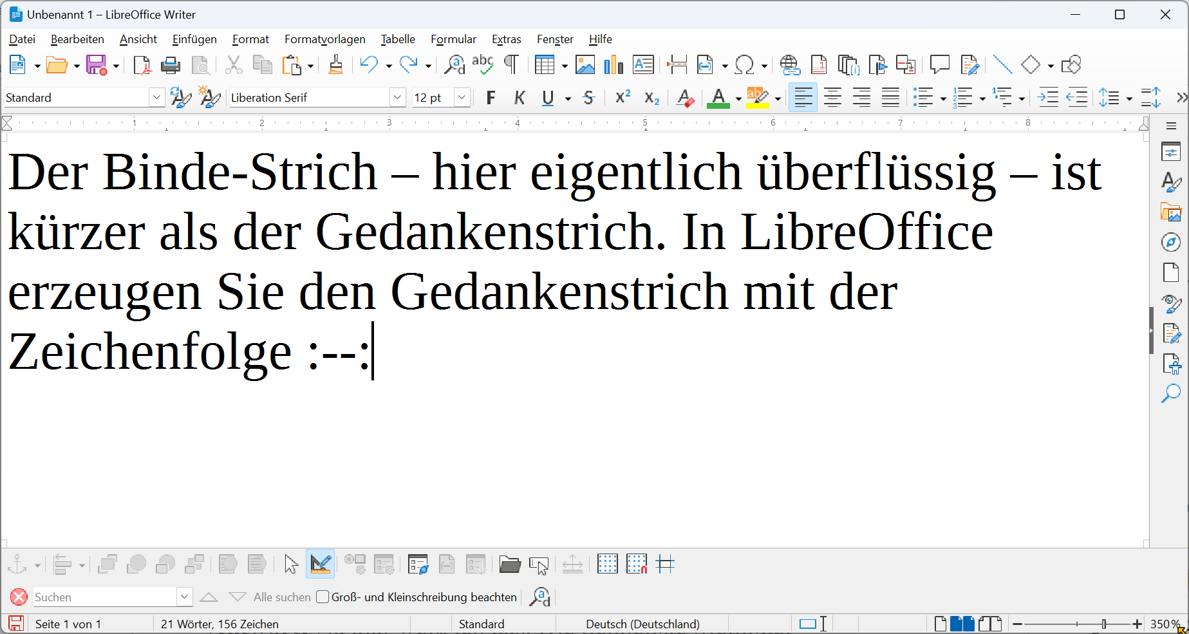Export directly as PDF
The height and width of the screenshot is (634, 1189).
[141, 65]
